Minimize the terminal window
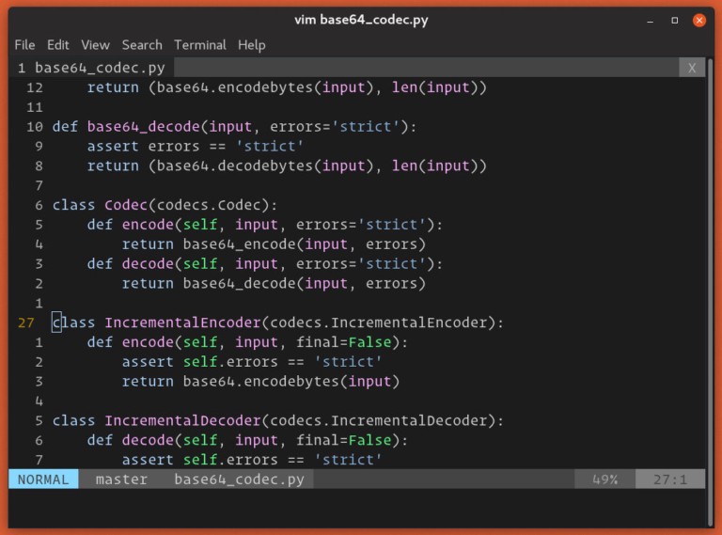This screenshot has height=535, width=722. pos(650,20)
